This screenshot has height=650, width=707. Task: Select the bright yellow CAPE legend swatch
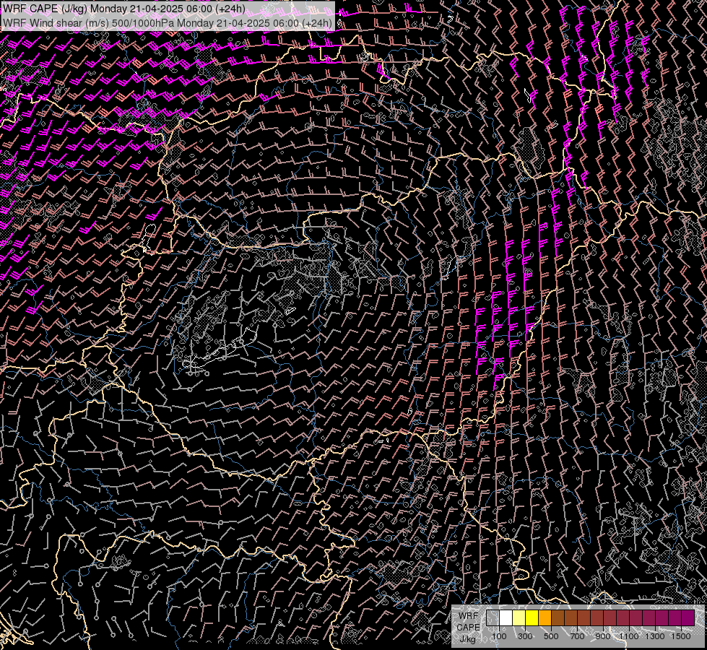[x=532, y=617]
